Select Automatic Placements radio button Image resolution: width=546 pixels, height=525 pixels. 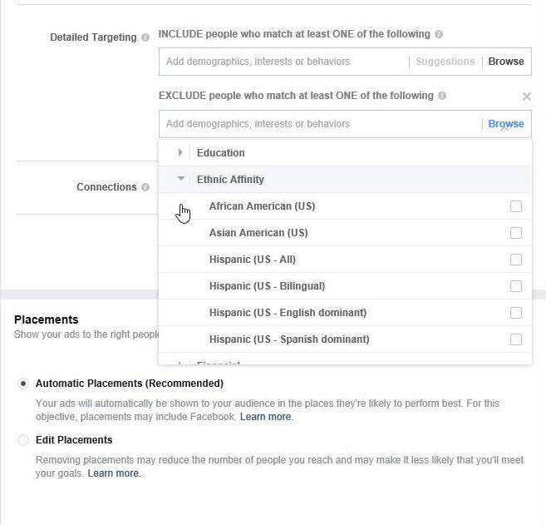point(23,384)
